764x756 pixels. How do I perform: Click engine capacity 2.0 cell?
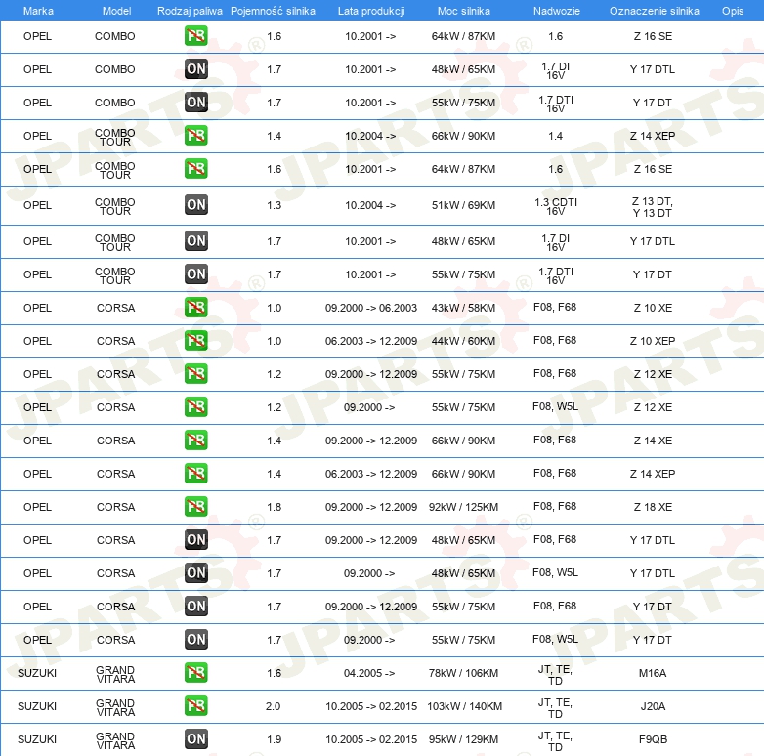pos(273,706)
